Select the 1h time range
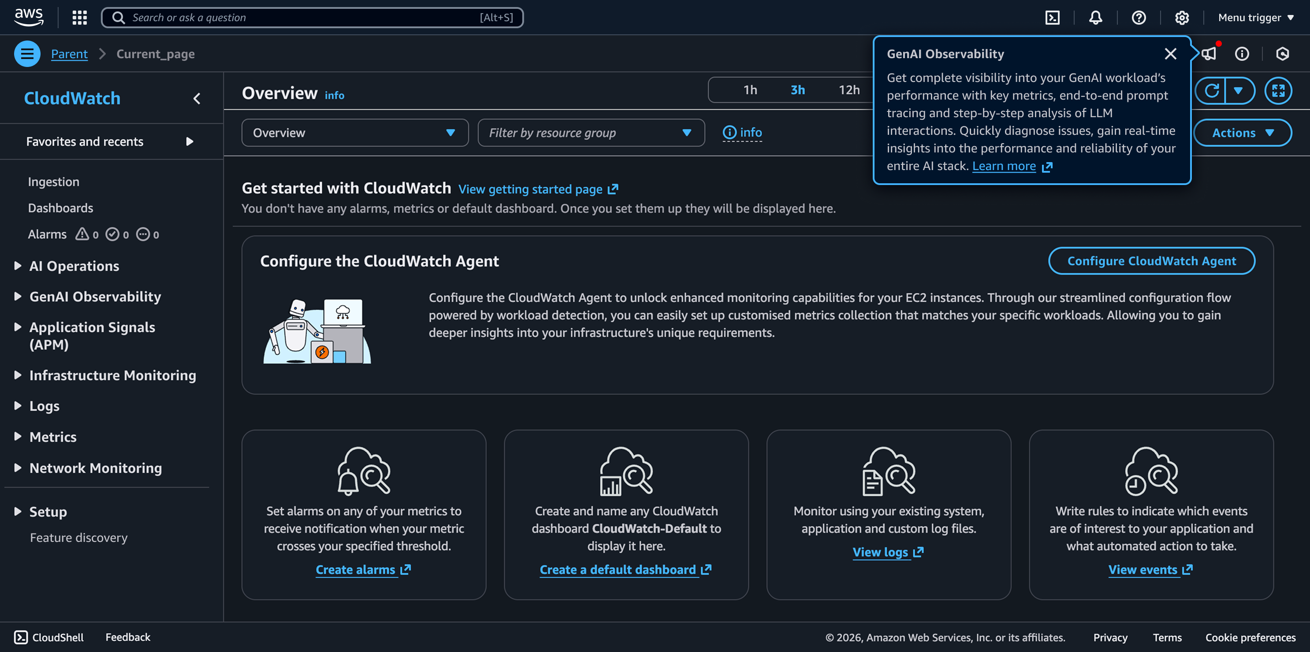 tap(750, 90)
